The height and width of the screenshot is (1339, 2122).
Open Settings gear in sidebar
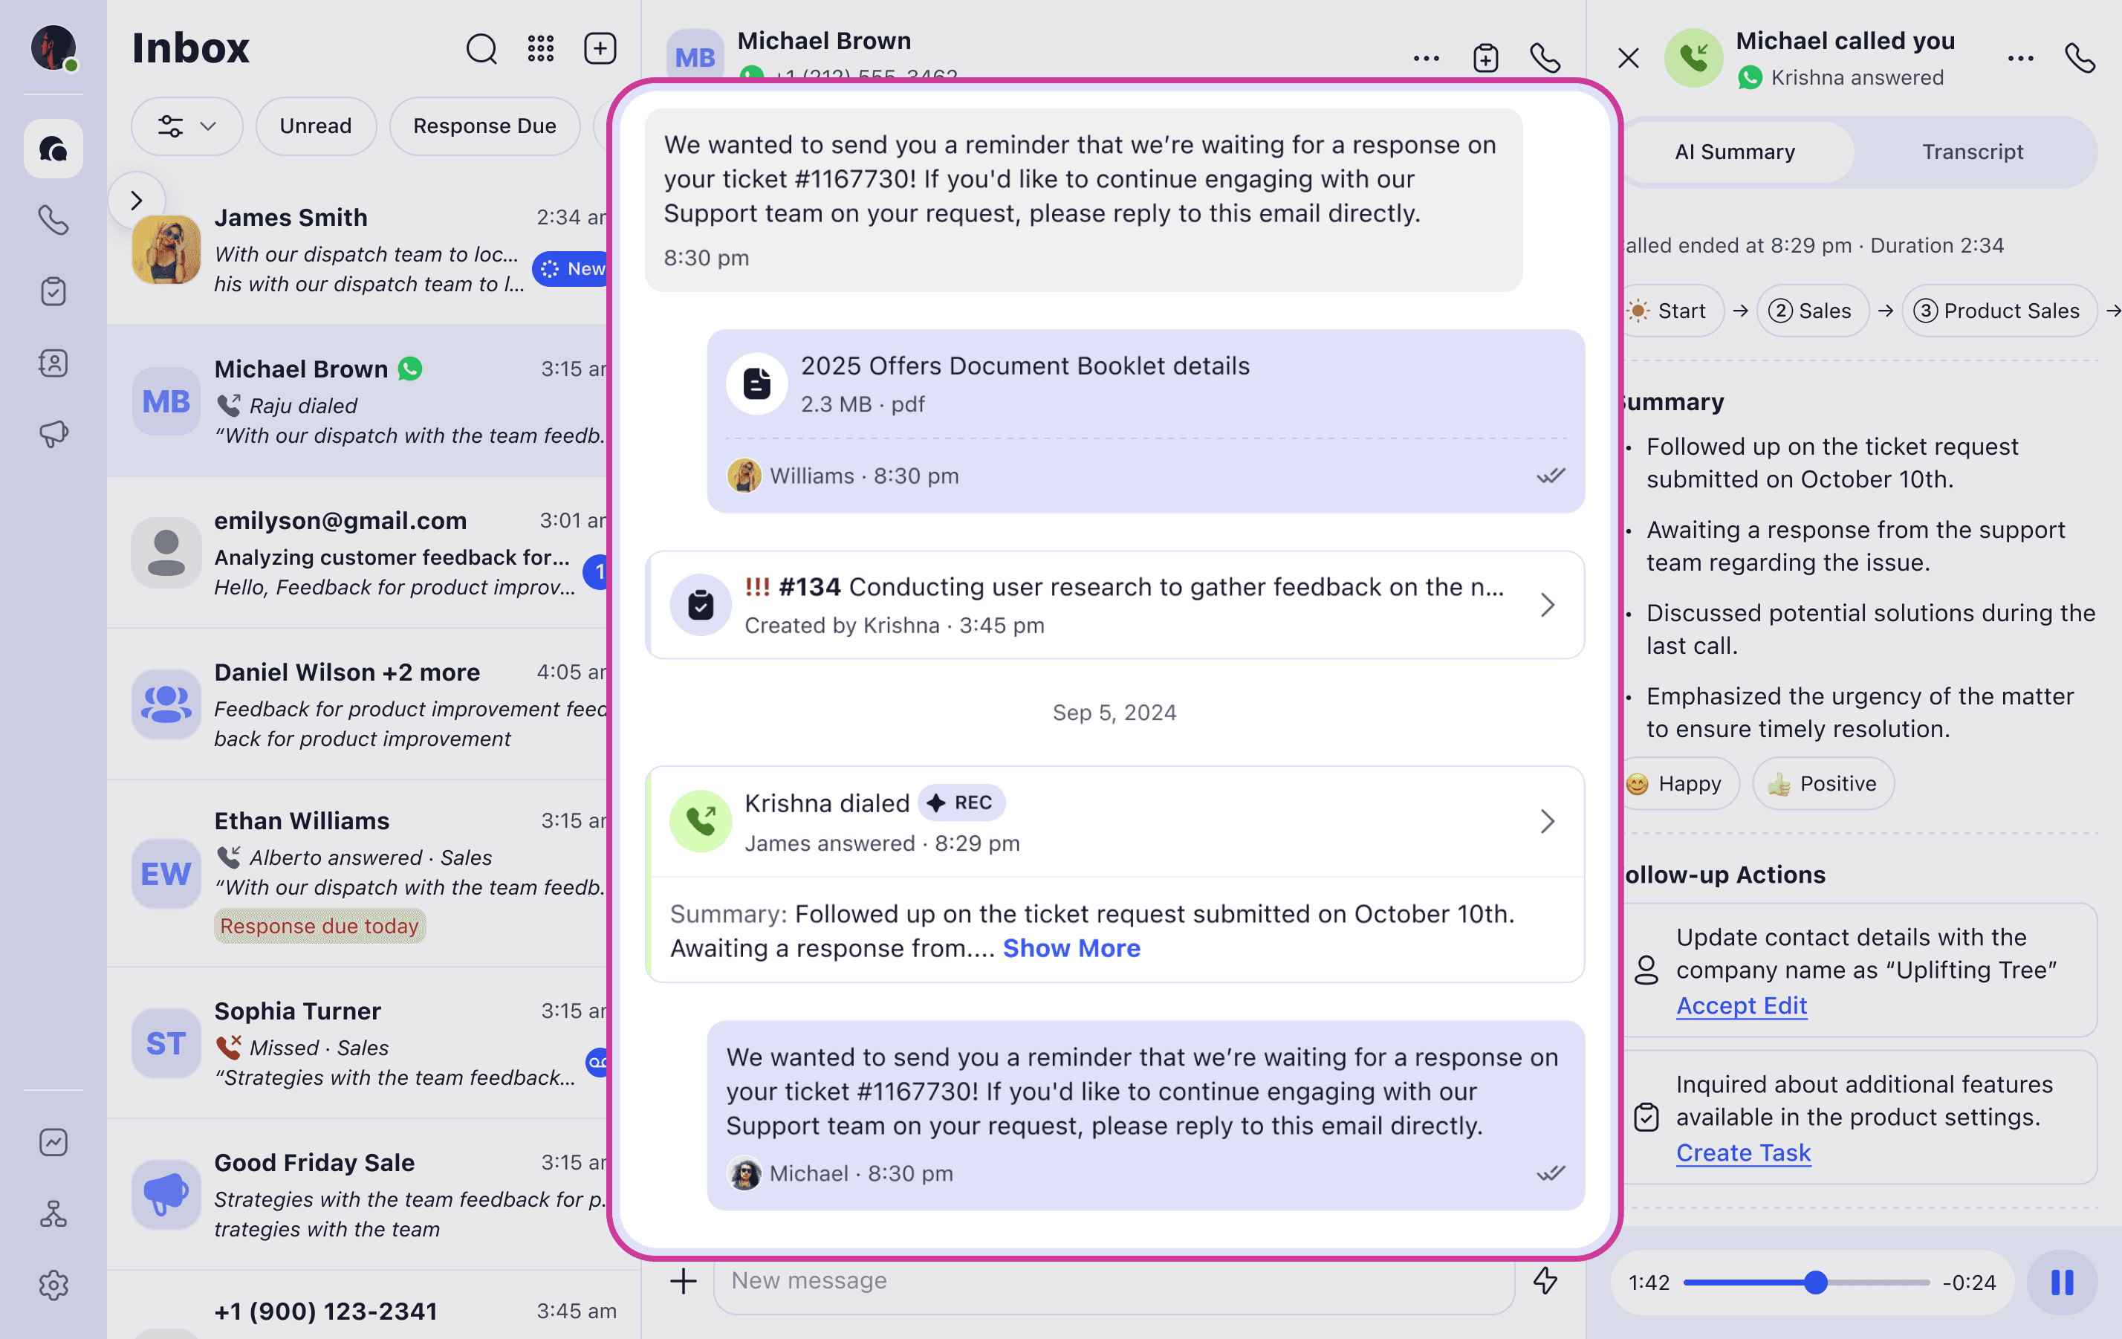[x=53, y=1284]
